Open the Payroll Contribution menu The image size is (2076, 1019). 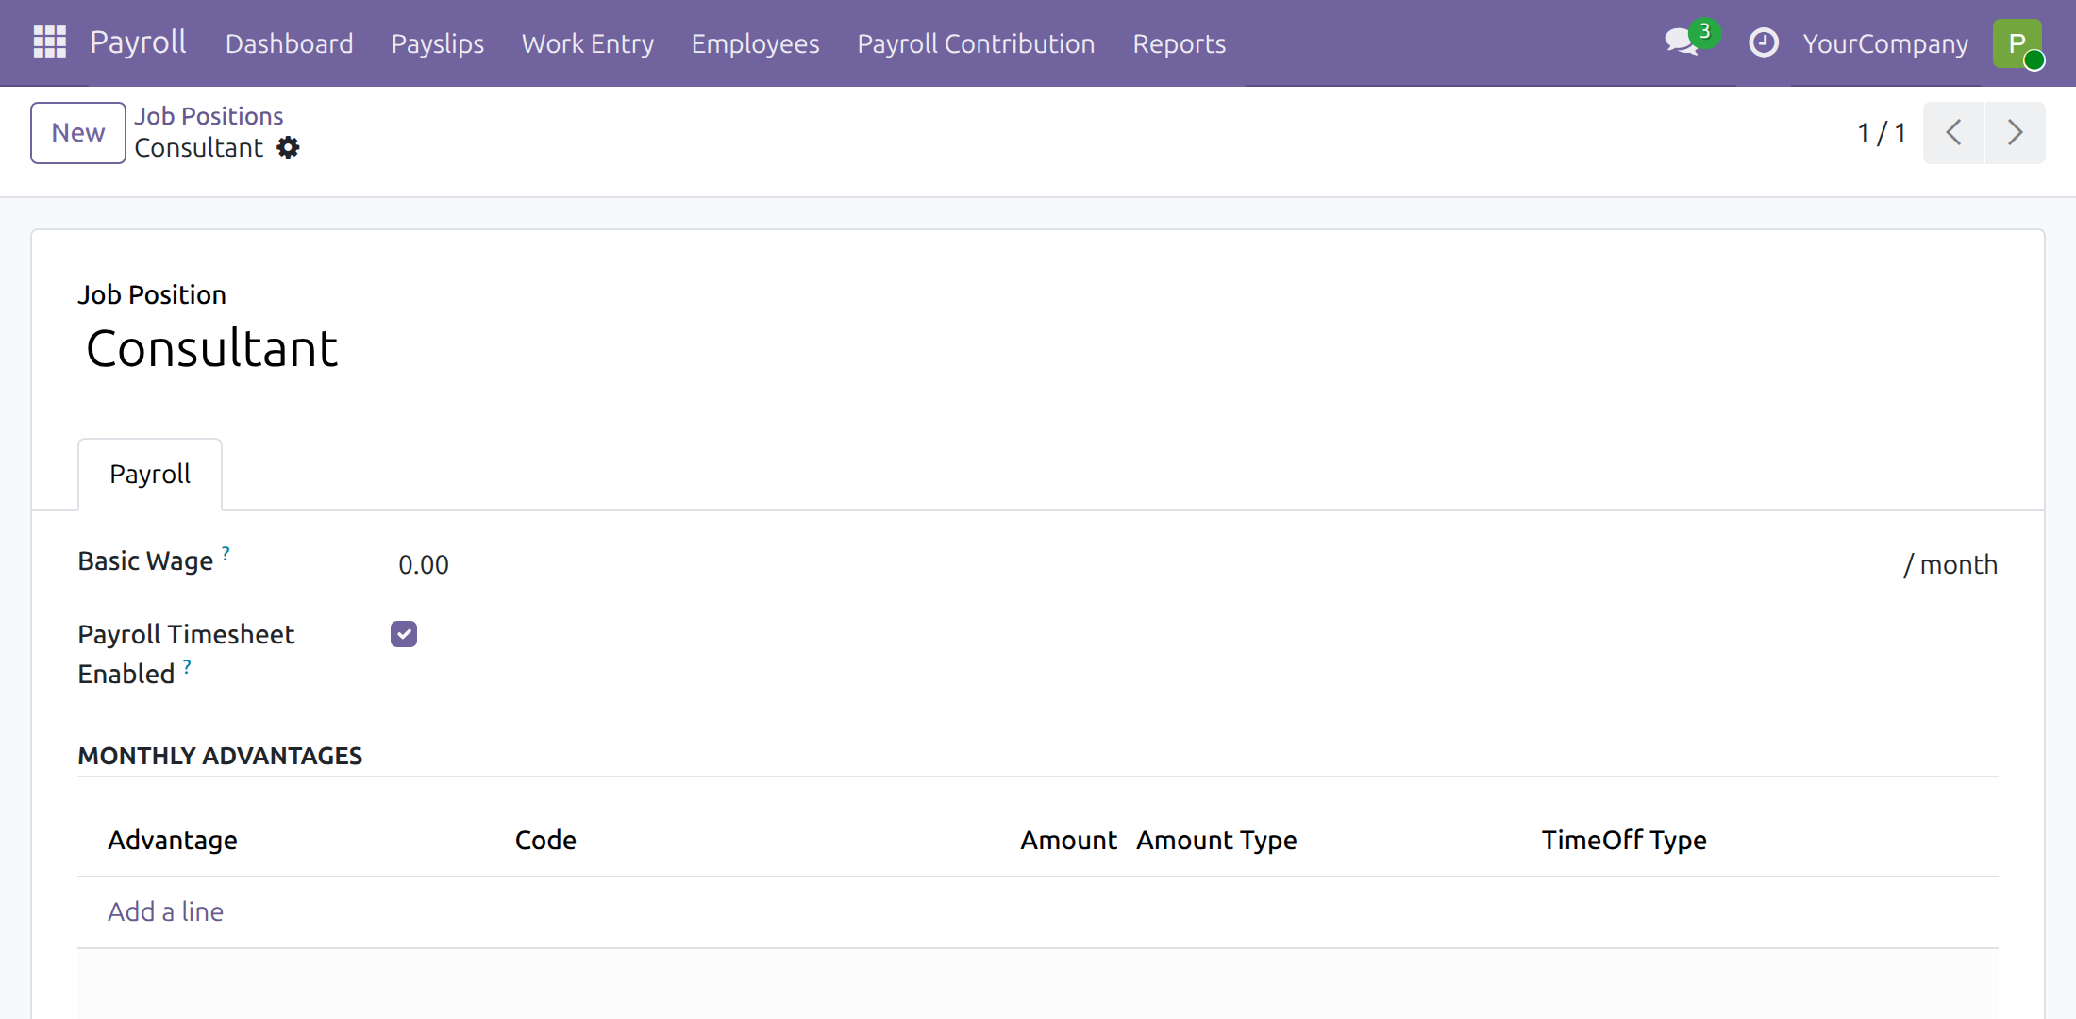tap(976, 43)
